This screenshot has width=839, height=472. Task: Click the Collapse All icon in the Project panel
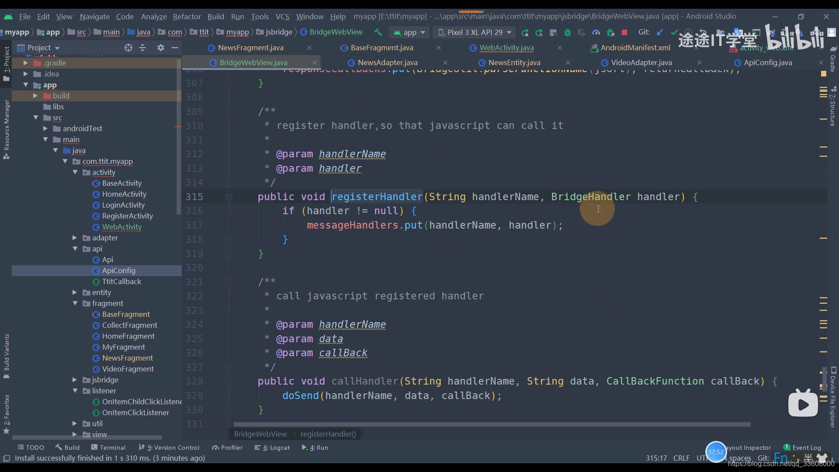[142, 48]
